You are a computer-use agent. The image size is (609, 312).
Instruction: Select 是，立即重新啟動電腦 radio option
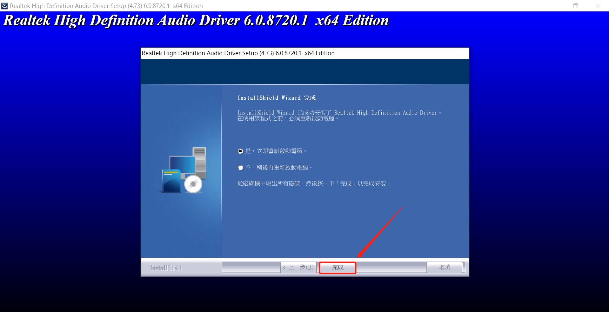coord(240,151)
